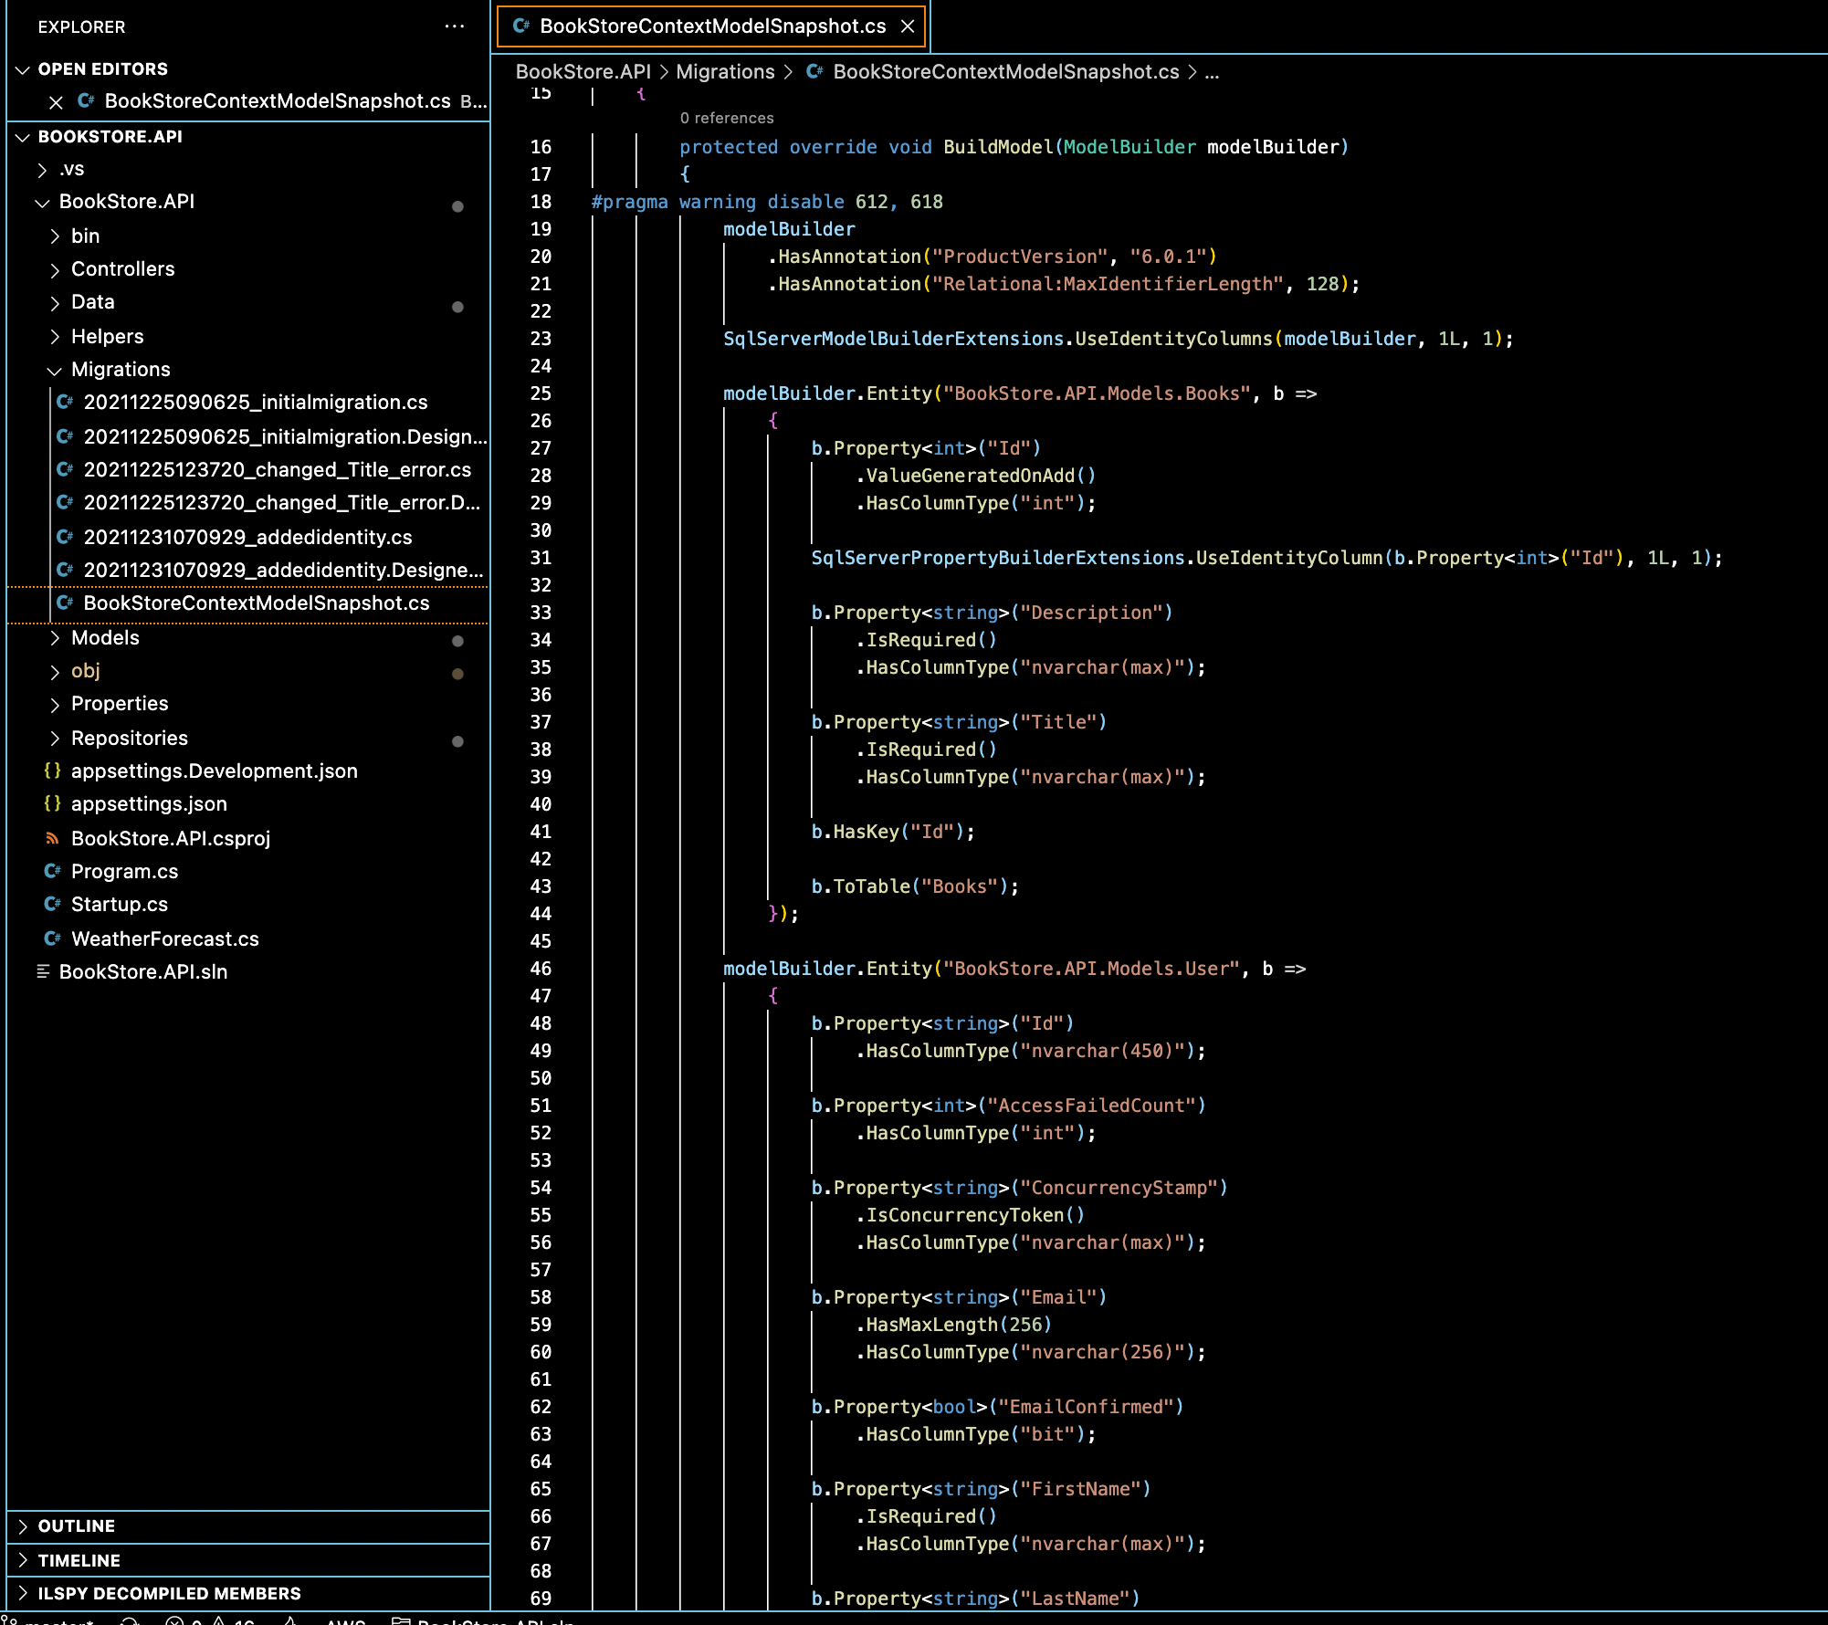Click JSON icon of appsettings.Development.json
Viewport: 1828px width, 1625px height.
click(x=52, y=771)
